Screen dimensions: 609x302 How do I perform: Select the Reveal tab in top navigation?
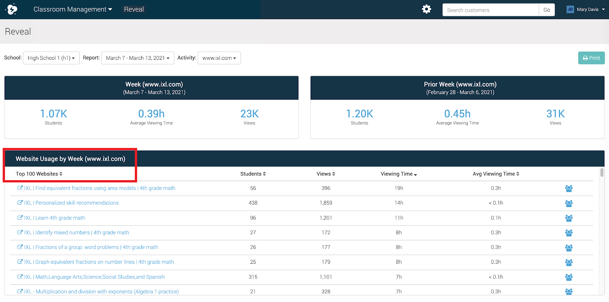134,9
